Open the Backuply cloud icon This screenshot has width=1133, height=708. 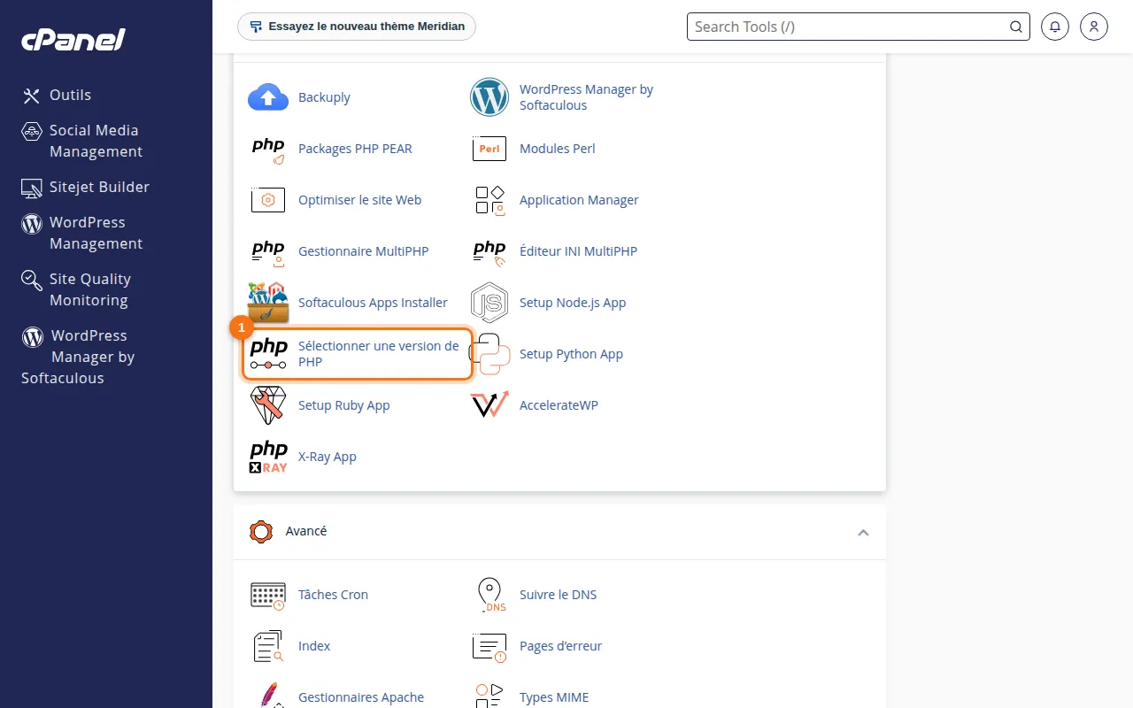coord(268,97)
